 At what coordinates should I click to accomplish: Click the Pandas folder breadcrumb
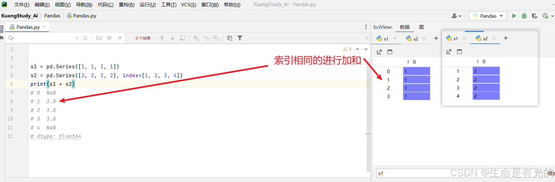52,16
